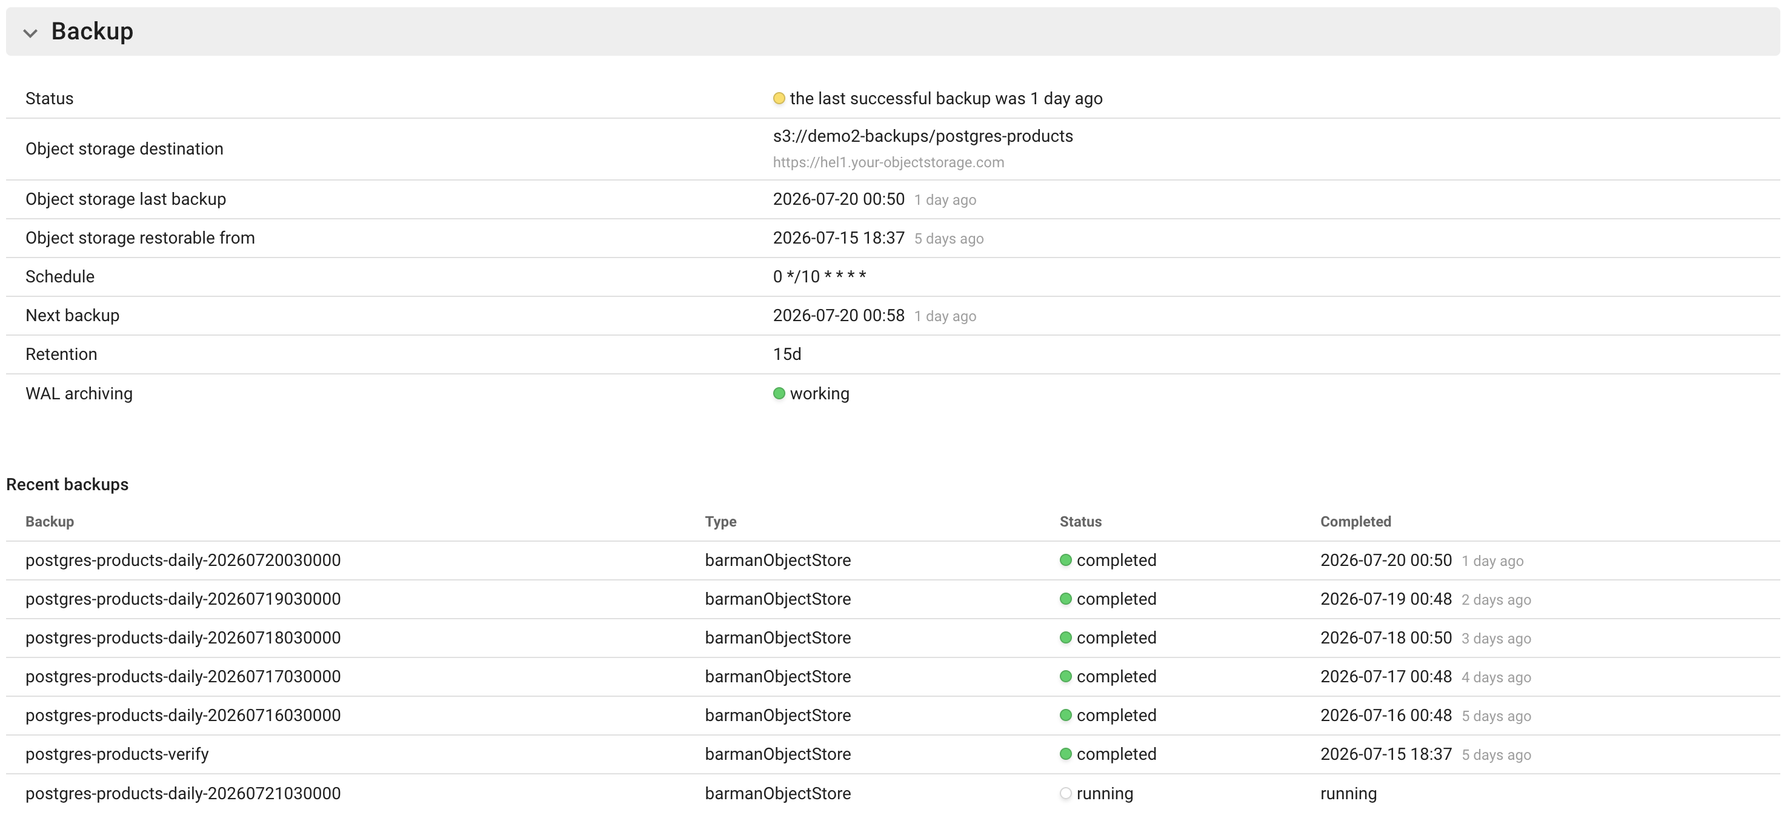This screenshot has height=818, width=1790.
Task: Click Object storage last backup value 2026-07-20 00:50
Action: 839,199
